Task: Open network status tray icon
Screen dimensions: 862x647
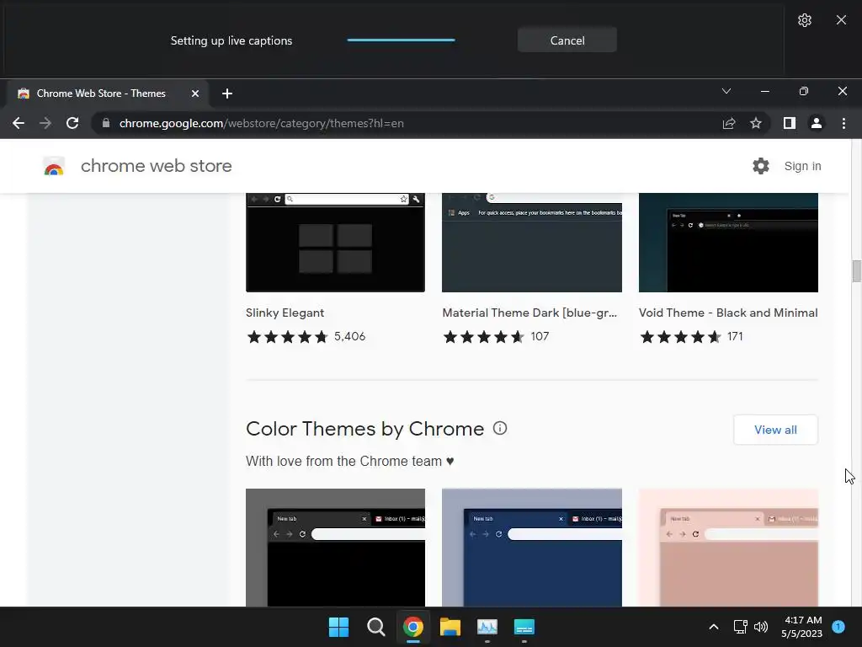Action: (740, 627)
